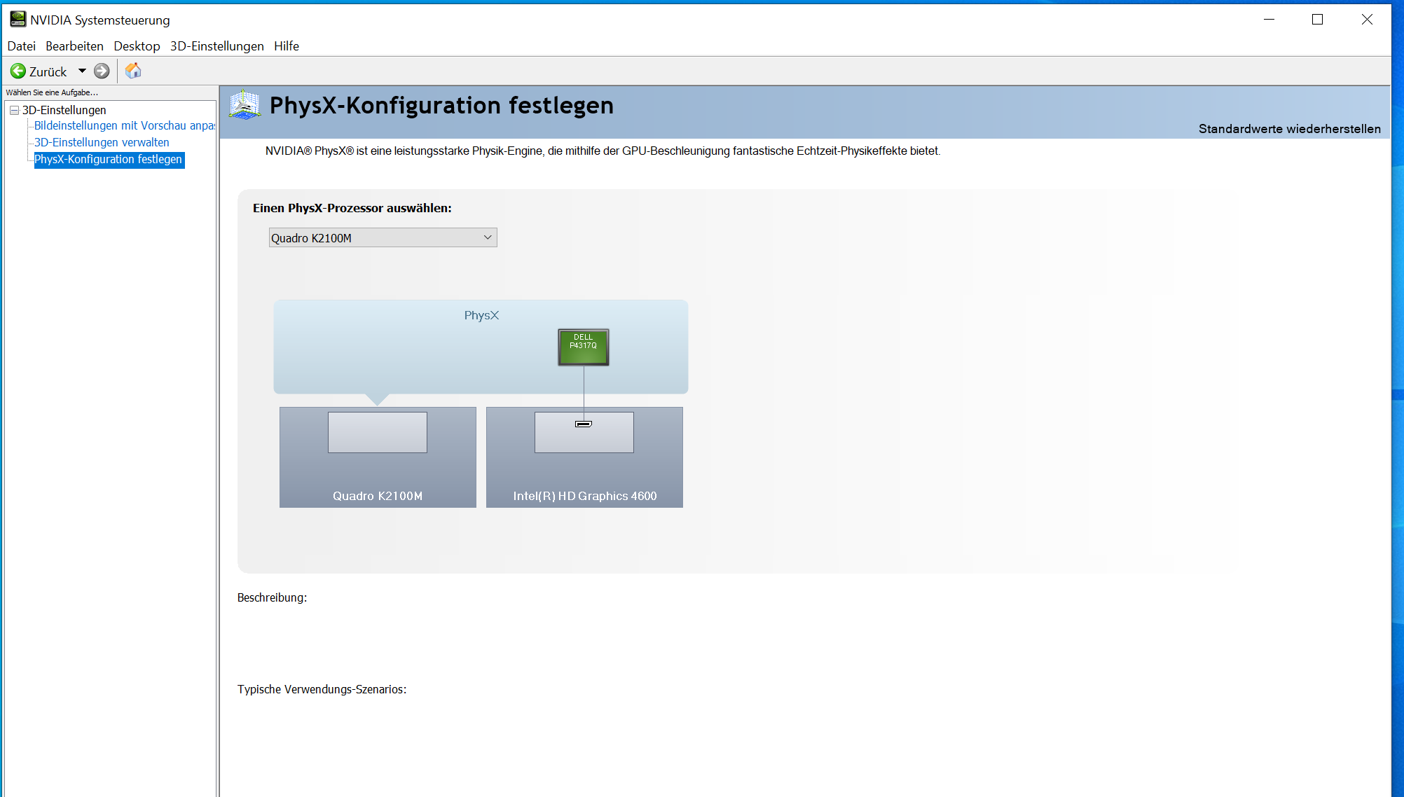
Task: Open the Datei menu
Action: click(22, 46)
